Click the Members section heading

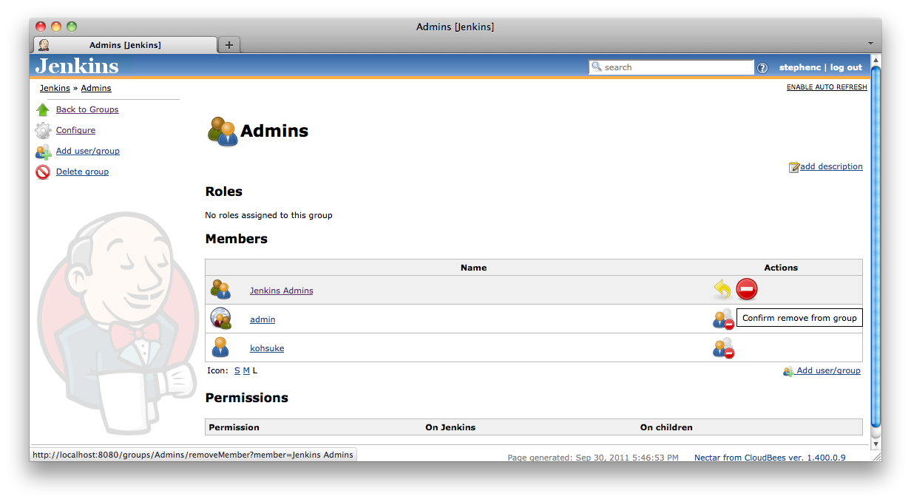click(236, 239)
